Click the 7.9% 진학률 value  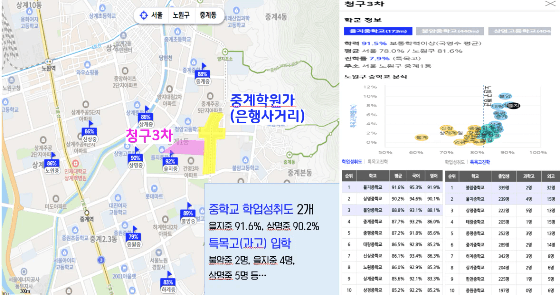[x=380, y=59]
